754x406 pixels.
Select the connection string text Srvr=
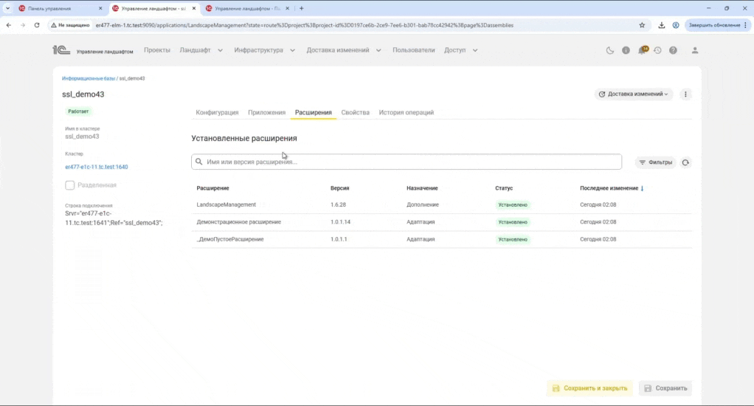[x=114, y=218]
